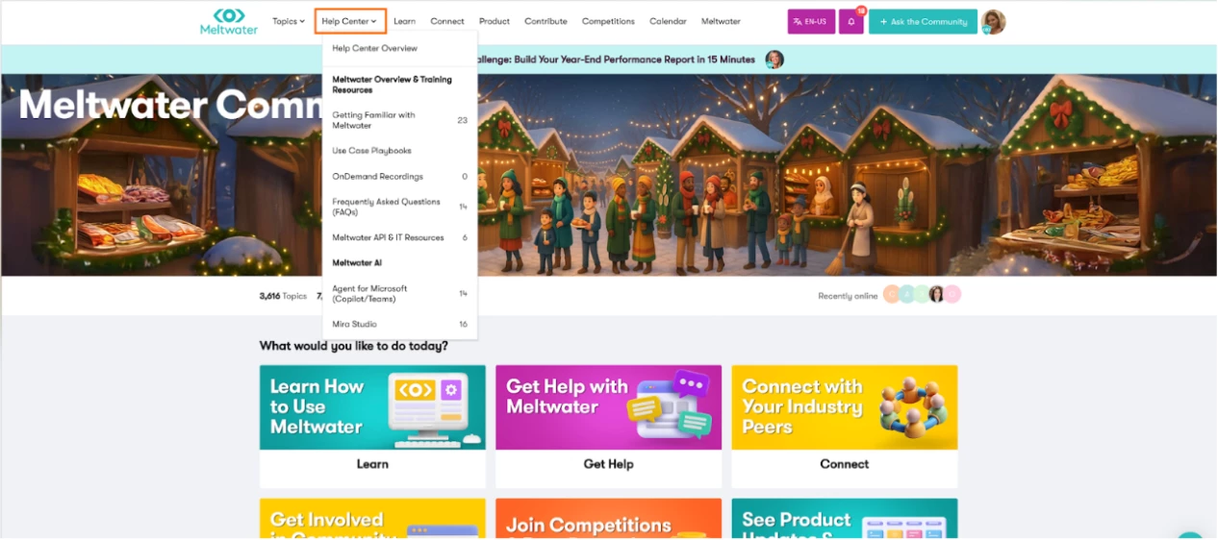Click Ask the Community button
This screenshot has width=1218, height=540.
pos(923,22)
